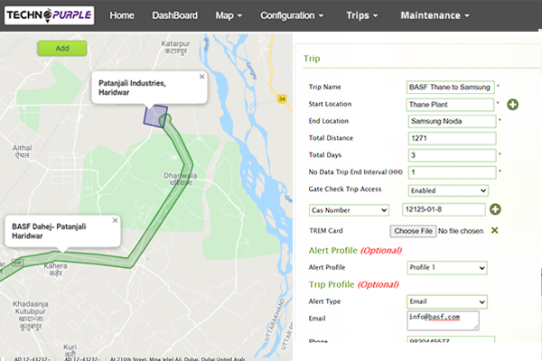Close the Patanjali Industries, Haridwar popup
This screenshot has width=542, height=361.
pyautogui.click(x=201, y=77)
